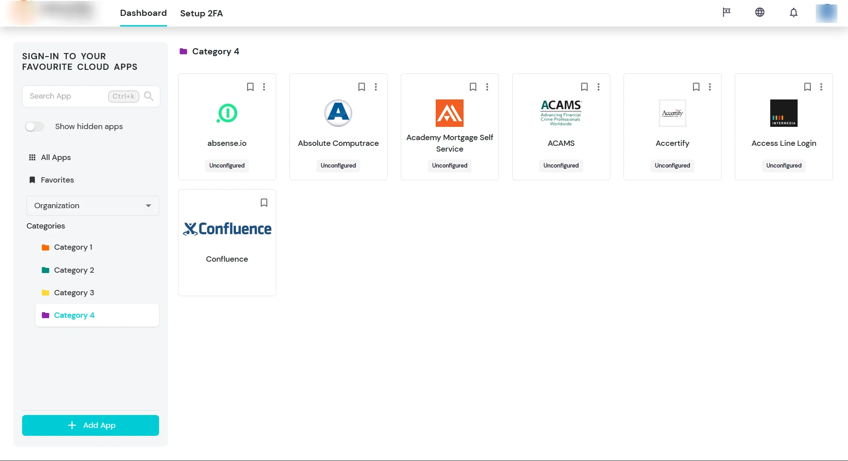The image size is (848, 461).
Task: Select Category 2 folder
Action: (68, 271)
